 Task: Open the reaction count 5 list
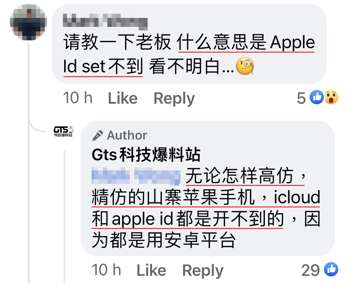point(301,98)
